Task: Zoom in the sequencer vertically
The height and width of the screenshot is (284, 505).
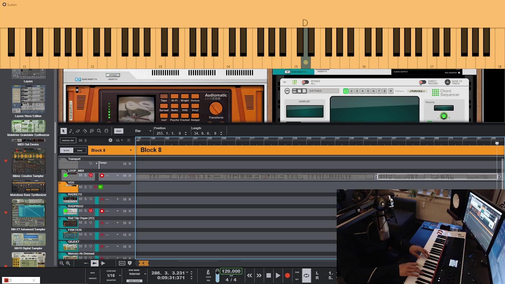Action: click(68, 263)
